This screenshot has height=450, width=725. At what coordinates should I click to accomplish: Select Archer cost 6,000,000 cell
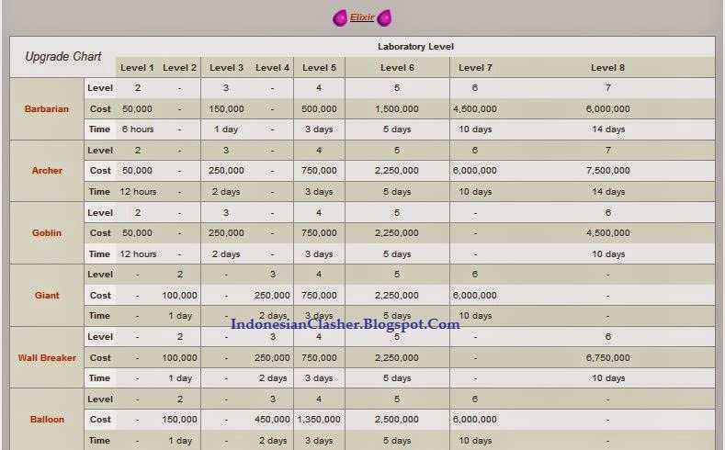(475, 171)
